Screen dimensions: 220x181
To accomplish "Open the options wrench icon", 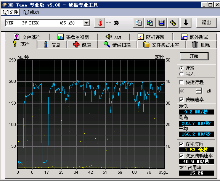I will pyautogui.click(x=173, y=23).
